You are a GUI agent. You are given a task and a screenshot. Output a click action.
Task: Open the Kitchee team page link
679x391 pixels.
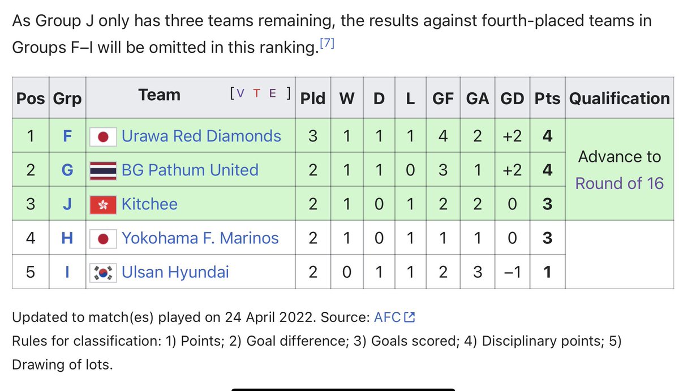coord(149,204)
